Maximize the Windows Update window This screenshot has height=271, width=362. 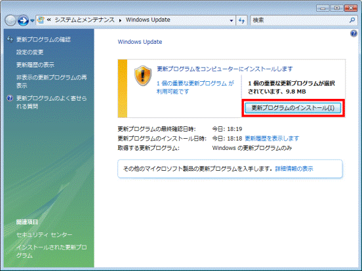pos(337,9)
